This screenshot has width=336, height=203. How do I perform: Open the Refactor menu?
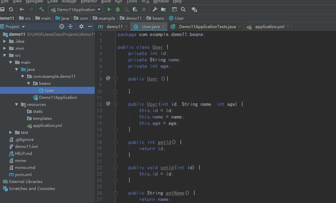pos(89,1)
